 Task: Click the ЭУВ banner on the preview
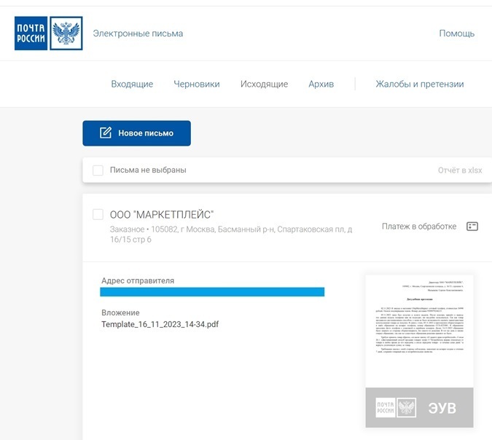[x=419, y=407]
